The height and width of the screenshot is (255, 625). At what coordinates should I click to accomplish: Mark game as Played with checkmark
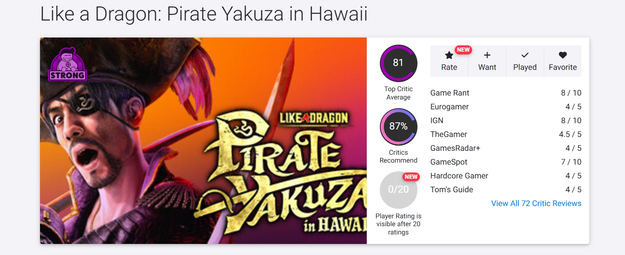tap(525, 55)
